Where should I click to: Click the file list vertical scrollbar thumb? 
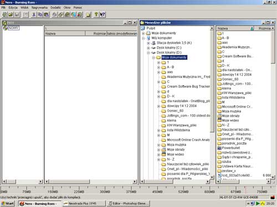coord(273,47)
